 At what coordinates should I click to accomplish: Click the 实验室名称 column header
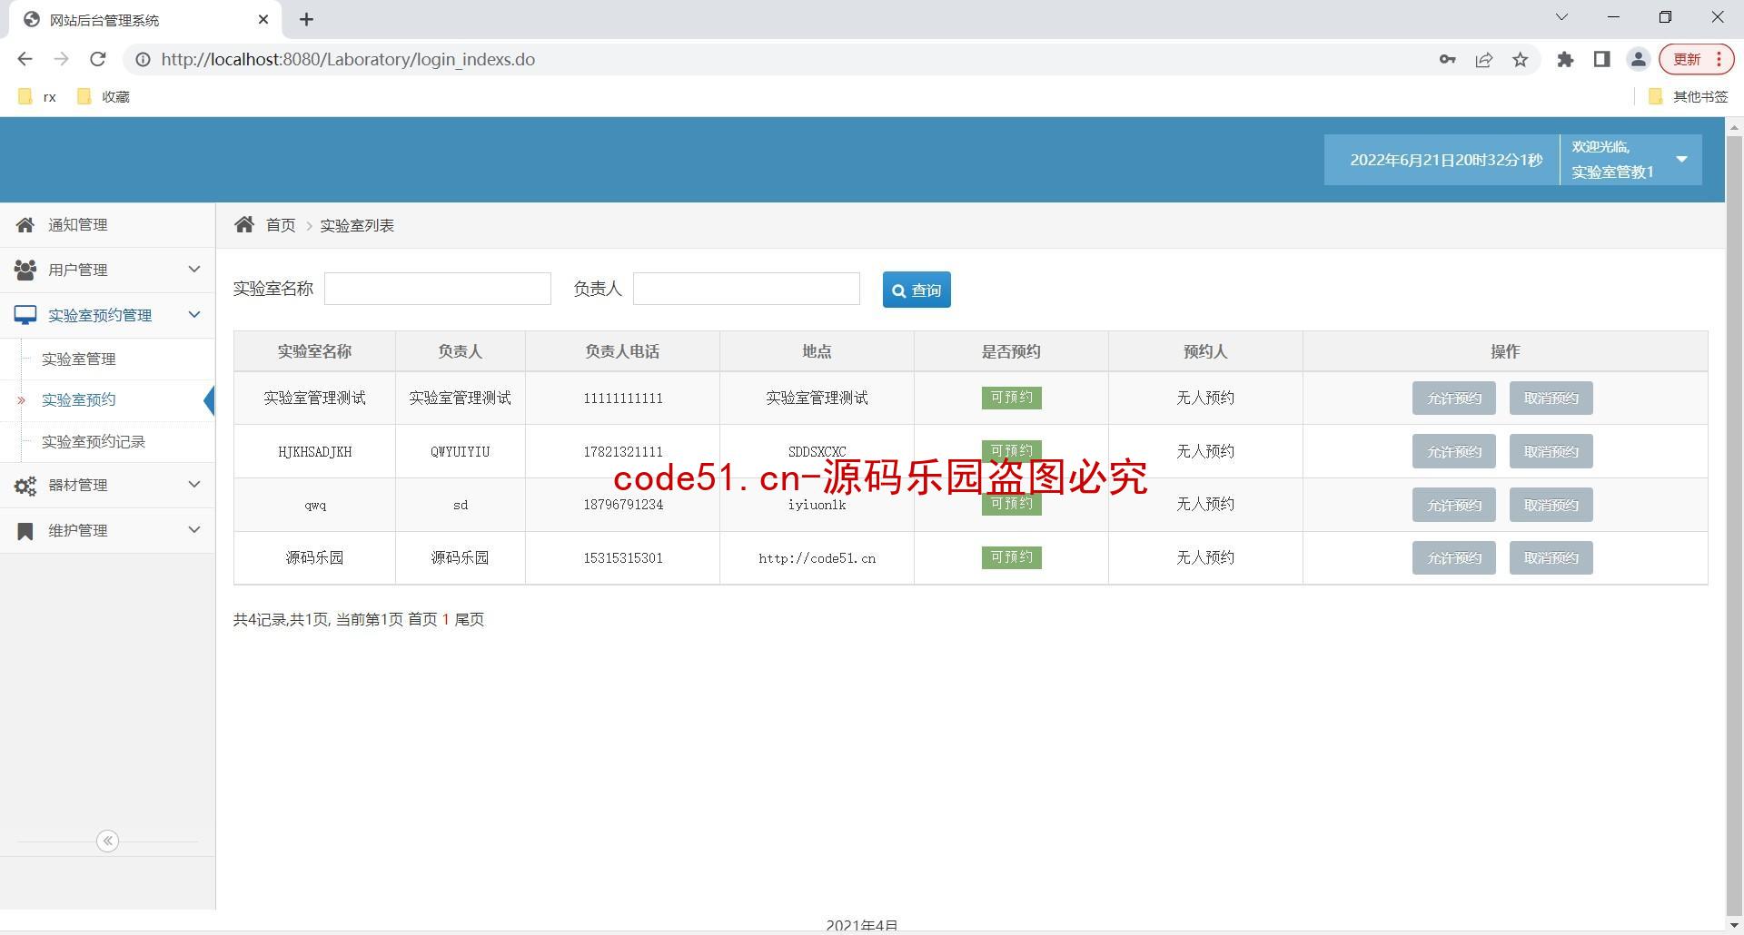coord(314,351)
